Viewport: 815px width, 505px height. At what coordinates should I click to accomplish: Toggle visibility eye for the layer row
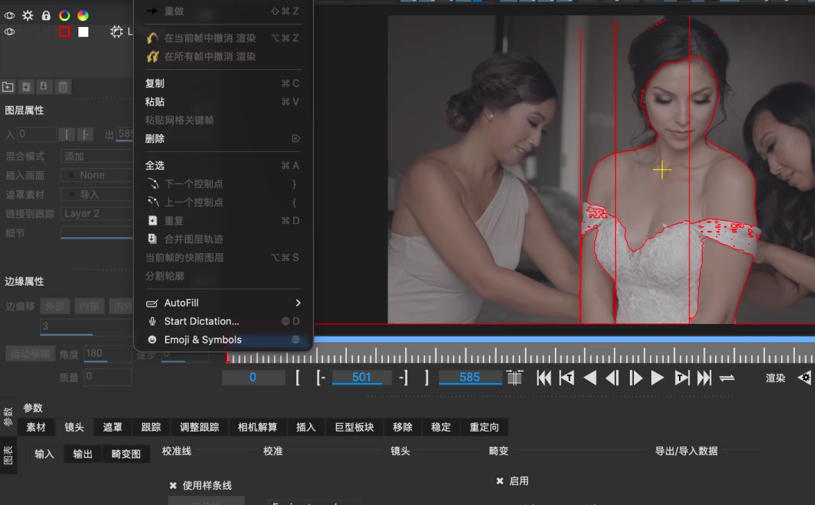tap(10, 32)
